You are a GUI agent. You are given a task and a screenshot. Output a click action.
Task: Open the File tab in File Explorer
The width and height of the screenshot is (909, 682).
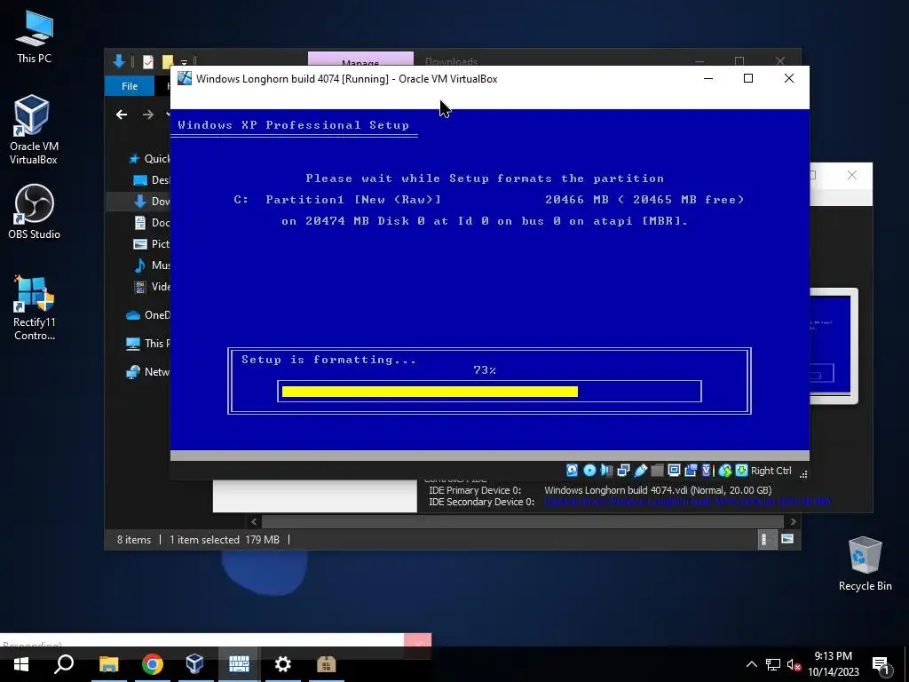coord(130,86)
